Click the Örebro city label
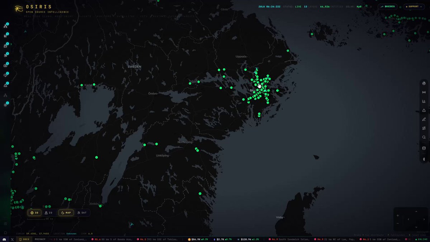The height and width of the screenshot is (242, 430). click(x=153, y=94)
